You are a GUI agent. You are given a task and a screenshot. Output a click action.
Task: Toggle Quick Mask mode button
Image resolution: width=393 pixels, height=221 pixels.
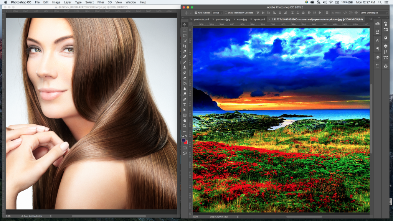pos(185,148)
